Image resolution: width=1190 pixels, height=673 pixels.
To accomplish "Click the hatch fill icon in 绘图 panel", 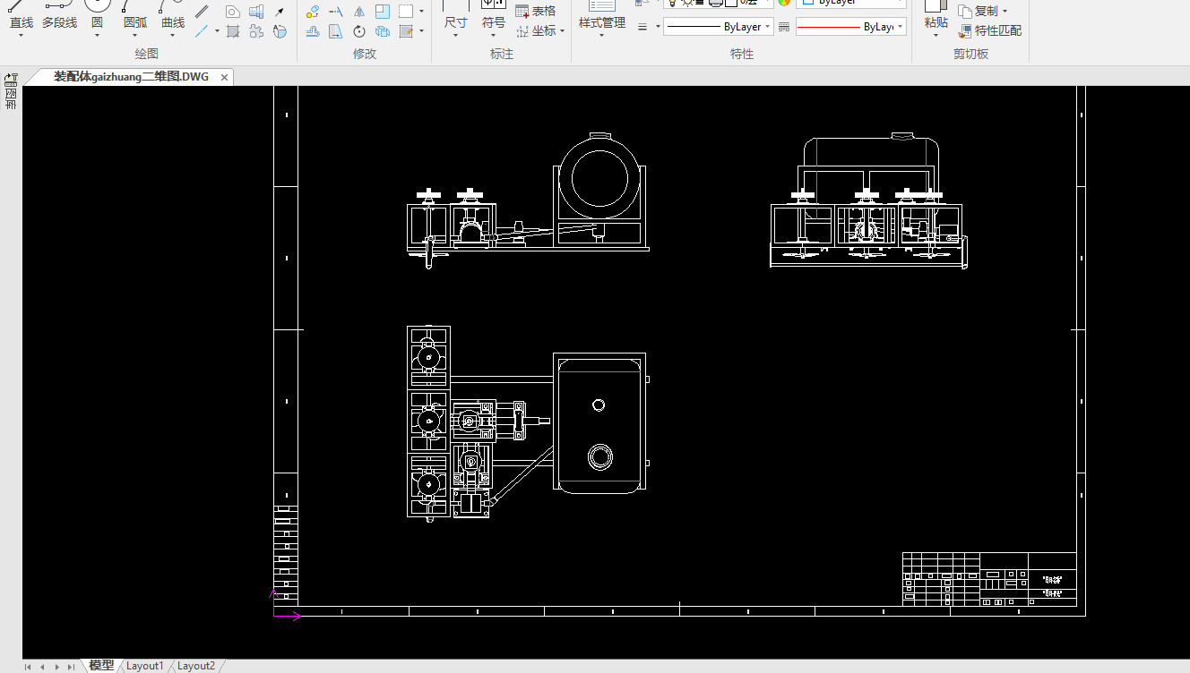I will point(233,31).
